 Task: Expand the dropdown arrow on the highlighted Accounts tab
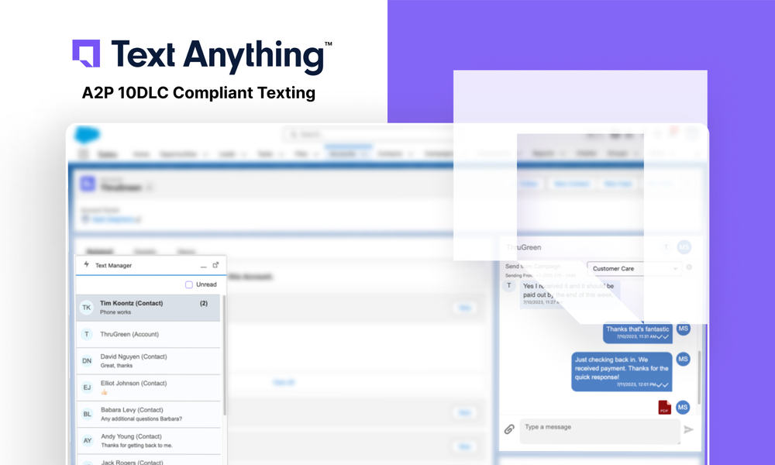tap(364, 153)
